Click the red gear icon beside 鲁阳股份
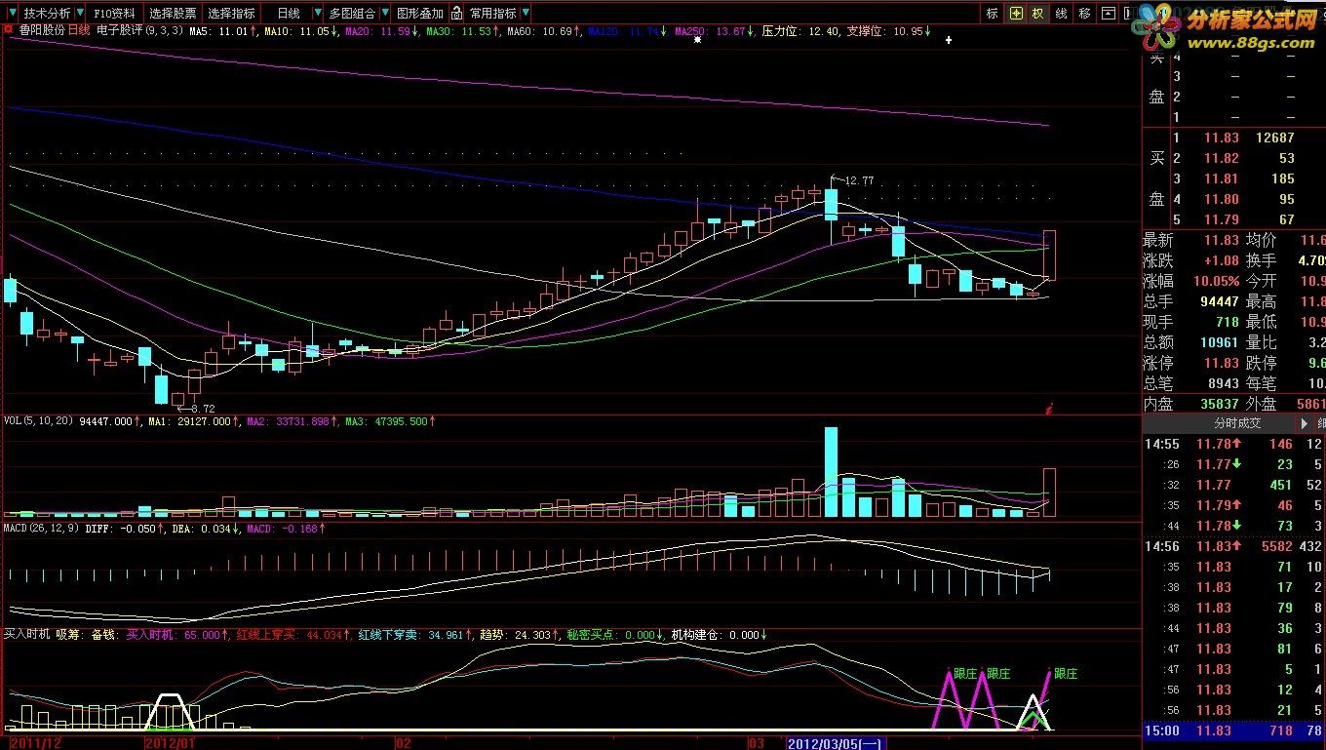The width and height of the screenshot is (1326, 750). pyautogui.click(x=8, y=30)
